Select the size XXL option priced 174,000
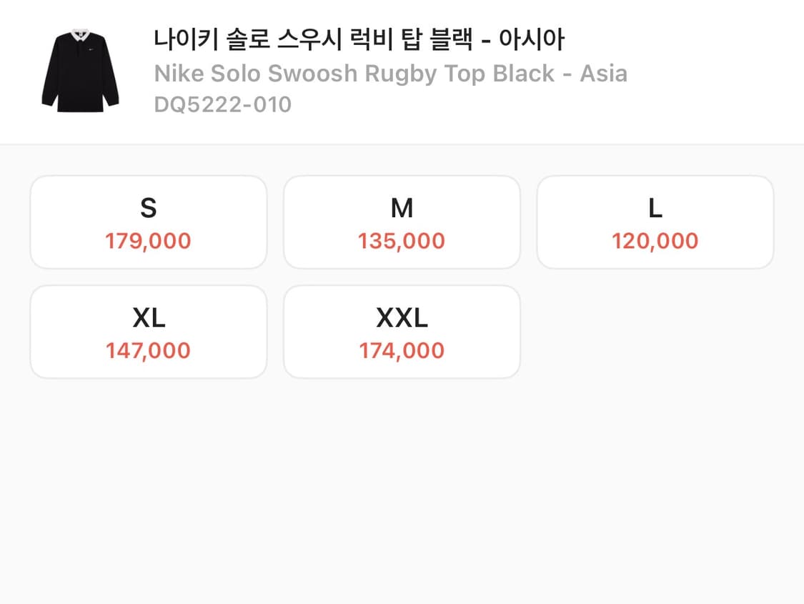The height and width of the screenshot is (604, 804). tap(402, 331)
